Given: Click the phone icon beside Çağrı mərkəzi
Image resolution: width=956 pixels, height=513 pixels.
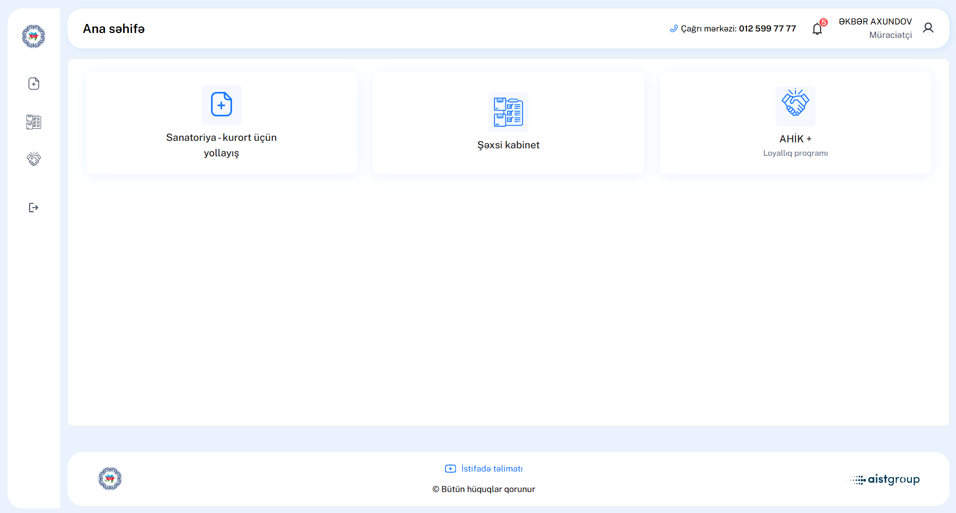Looking at the screenshot, I should (673, 29).
